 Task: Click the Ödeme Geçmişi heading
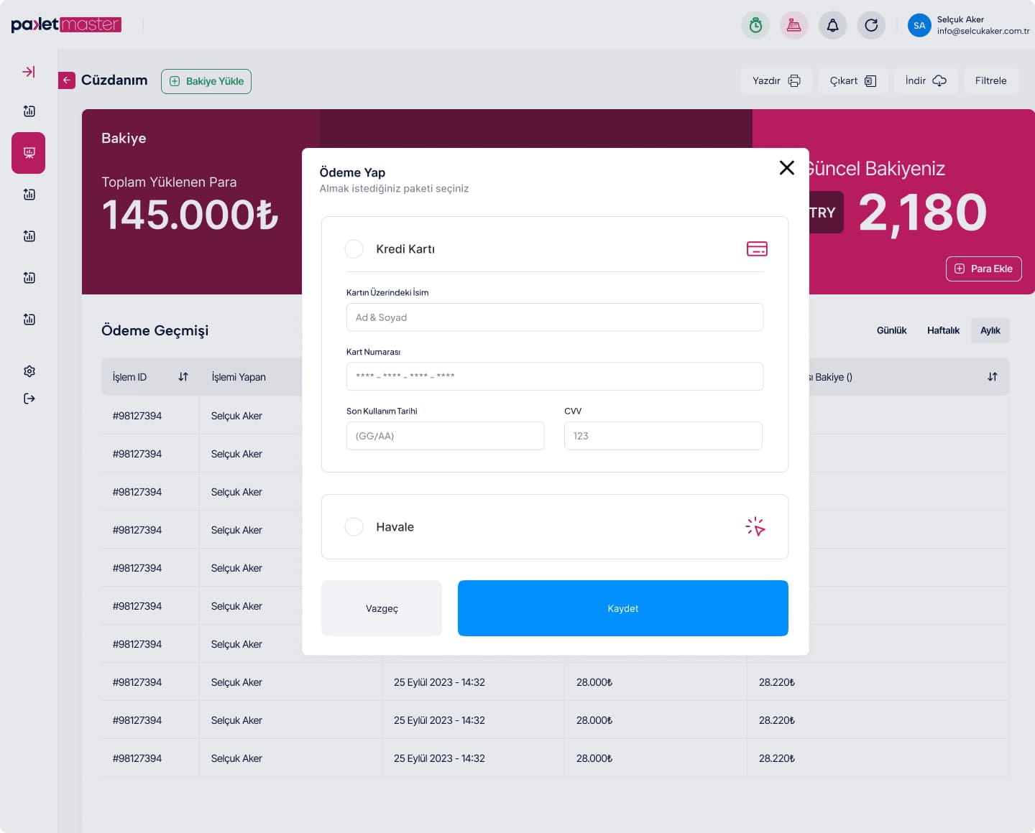click(x=155, y=330)
